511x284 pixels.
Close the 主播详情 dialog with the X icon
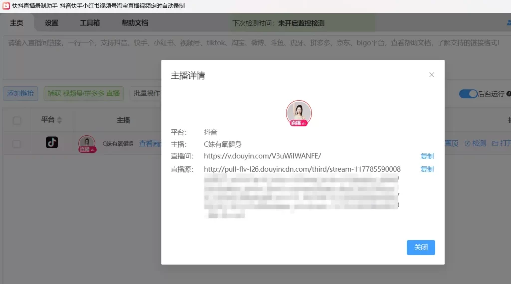(432, 75)
